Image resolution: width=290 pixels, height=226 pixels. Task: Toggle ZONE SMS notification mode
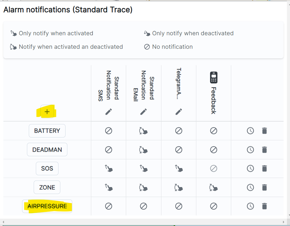pos(109,187)
